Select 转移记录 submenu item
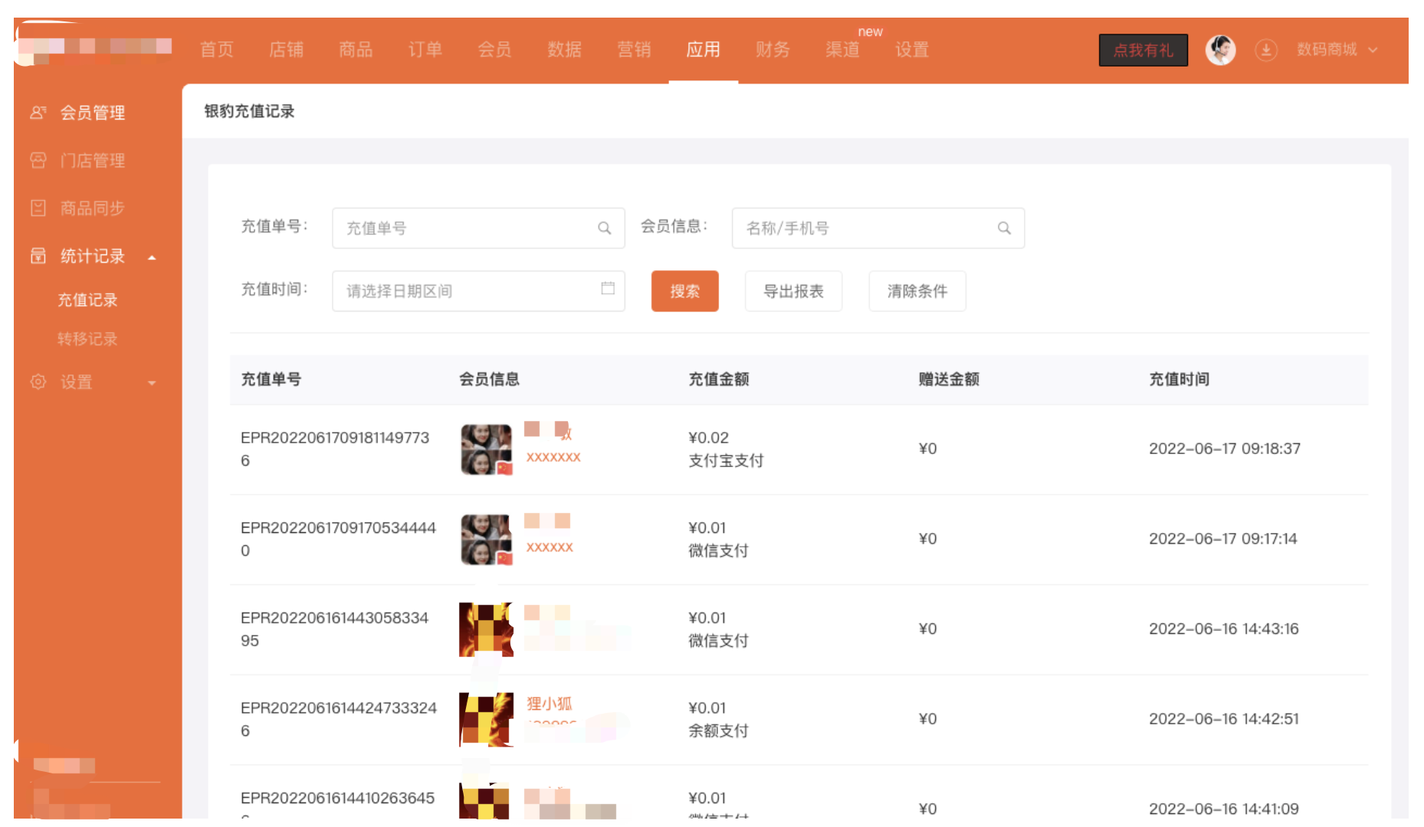This screenshot has width=1424, height=827. 87,338
